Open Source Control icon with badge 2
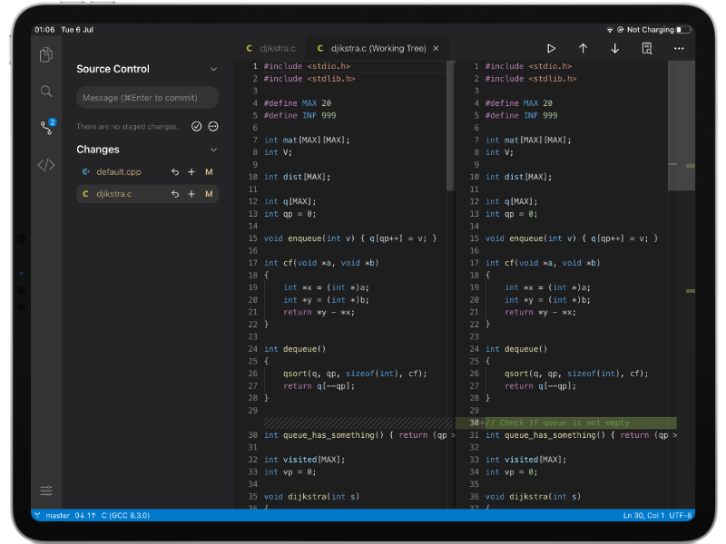The width and height of the screenshot is (726, 544). [47, 126]
